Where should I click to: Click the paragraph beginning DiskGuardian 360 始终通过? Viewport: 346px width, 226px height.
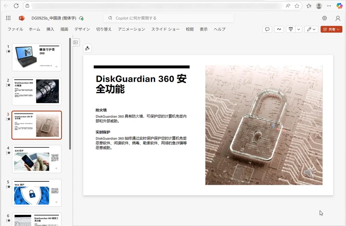click(141, 143)
